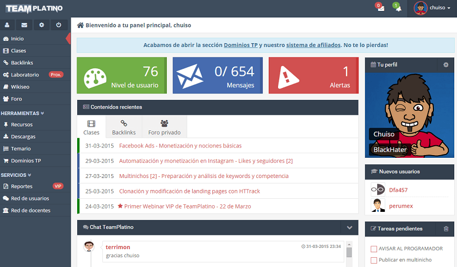Open Backlinks in the sidebar menu
The image size is (457, 267).
[35, 63]
